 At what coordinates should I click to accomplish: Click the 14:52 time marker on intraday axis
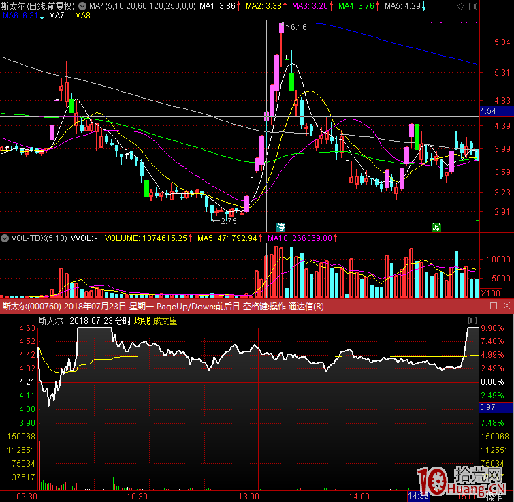tap(418, 496)
